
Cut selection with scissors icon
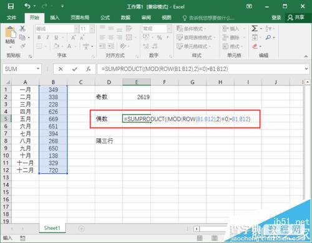22,29
